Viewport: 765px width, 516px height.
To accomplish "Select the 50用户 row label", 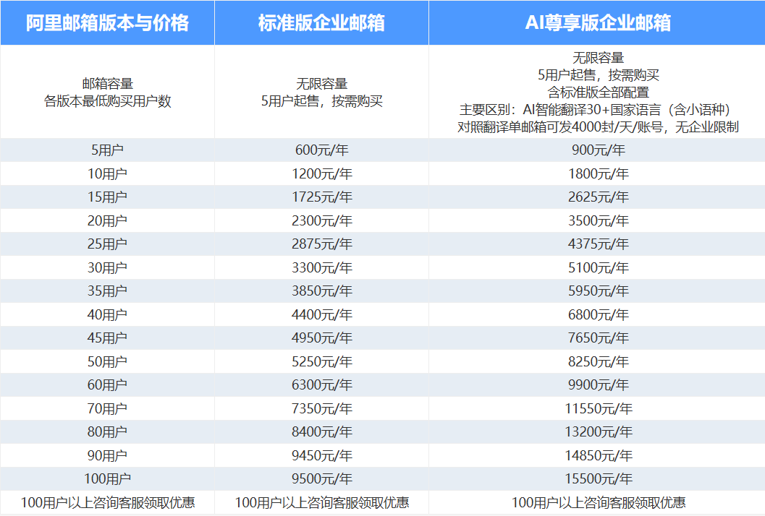I will pos(107,361).
